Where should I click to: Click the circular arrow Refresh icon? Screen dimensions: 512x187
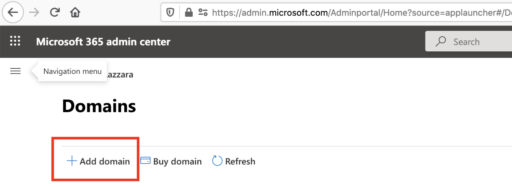tap(217, 161)
